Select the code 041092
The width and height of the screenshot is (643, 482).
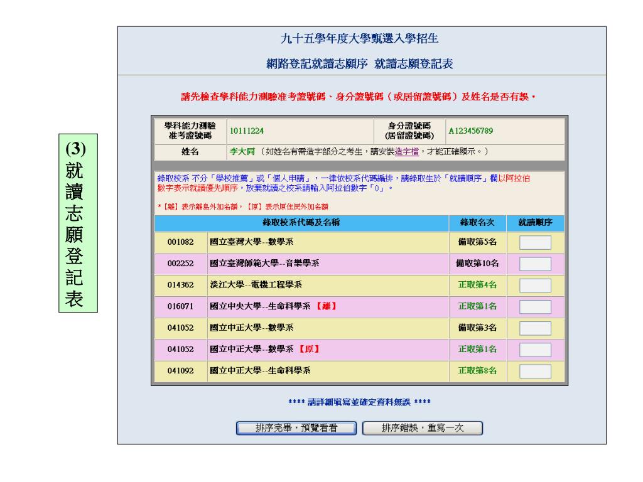click(180, 370)
